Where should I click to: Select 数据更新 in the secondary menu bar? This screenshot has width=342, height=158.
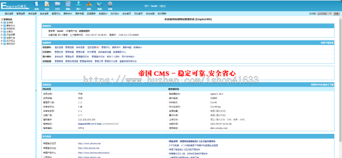tap(91, 13)
